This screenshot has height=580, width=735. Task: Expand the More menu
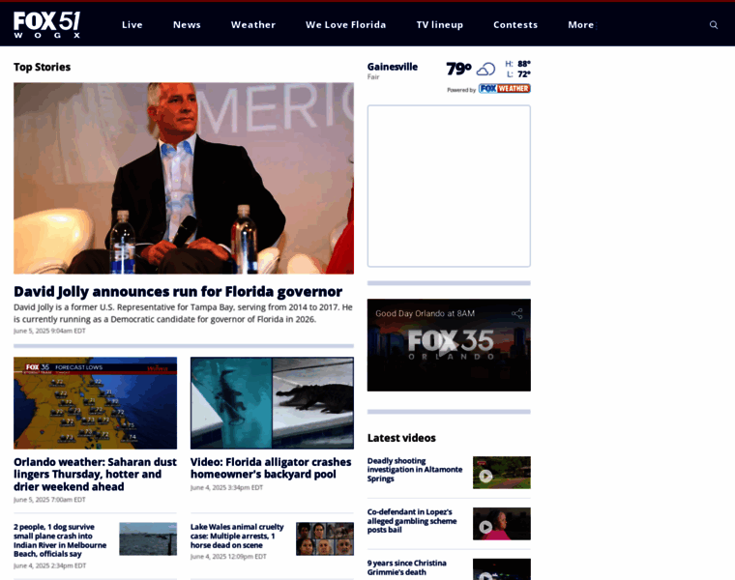click(x=581, y=25)
